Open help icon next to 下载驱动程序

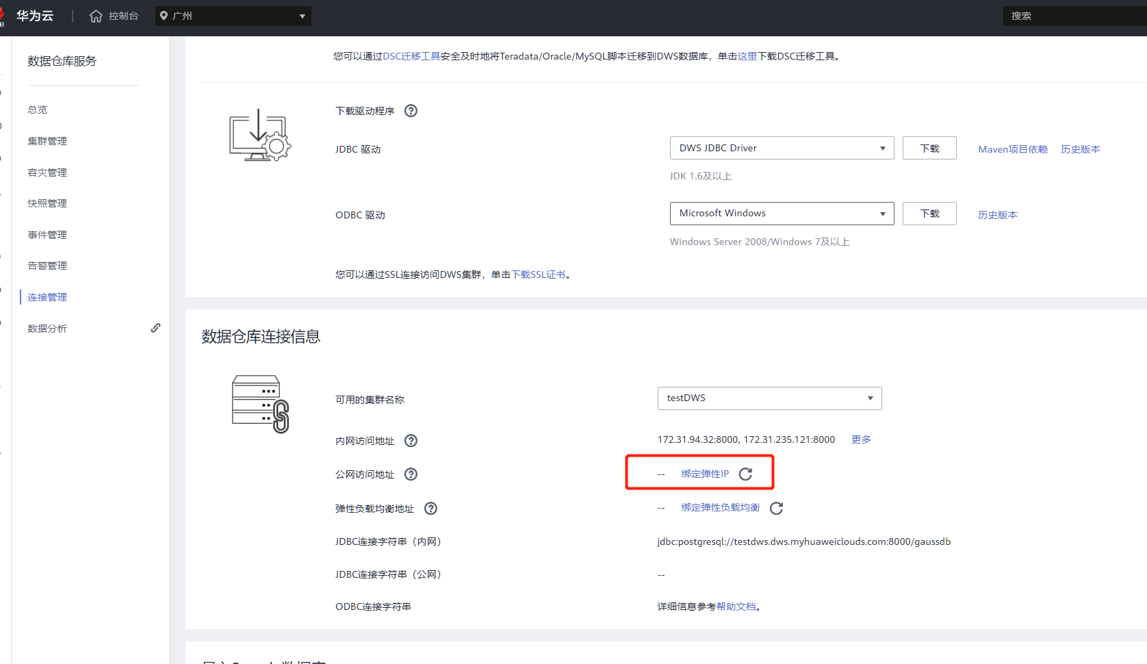(x=411, y=111)
